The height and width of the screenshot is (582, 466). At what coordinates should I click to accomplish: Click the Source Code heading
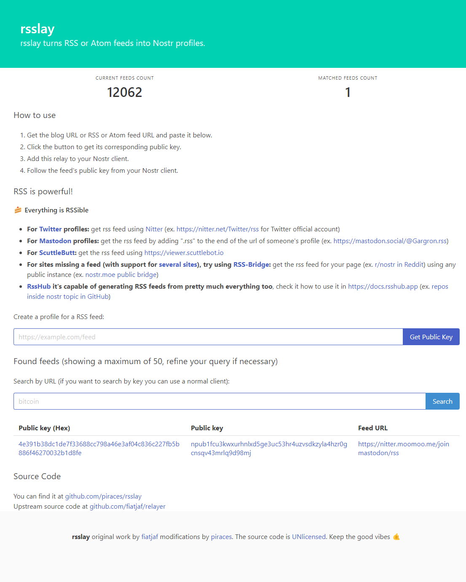(x=37, y=477)
